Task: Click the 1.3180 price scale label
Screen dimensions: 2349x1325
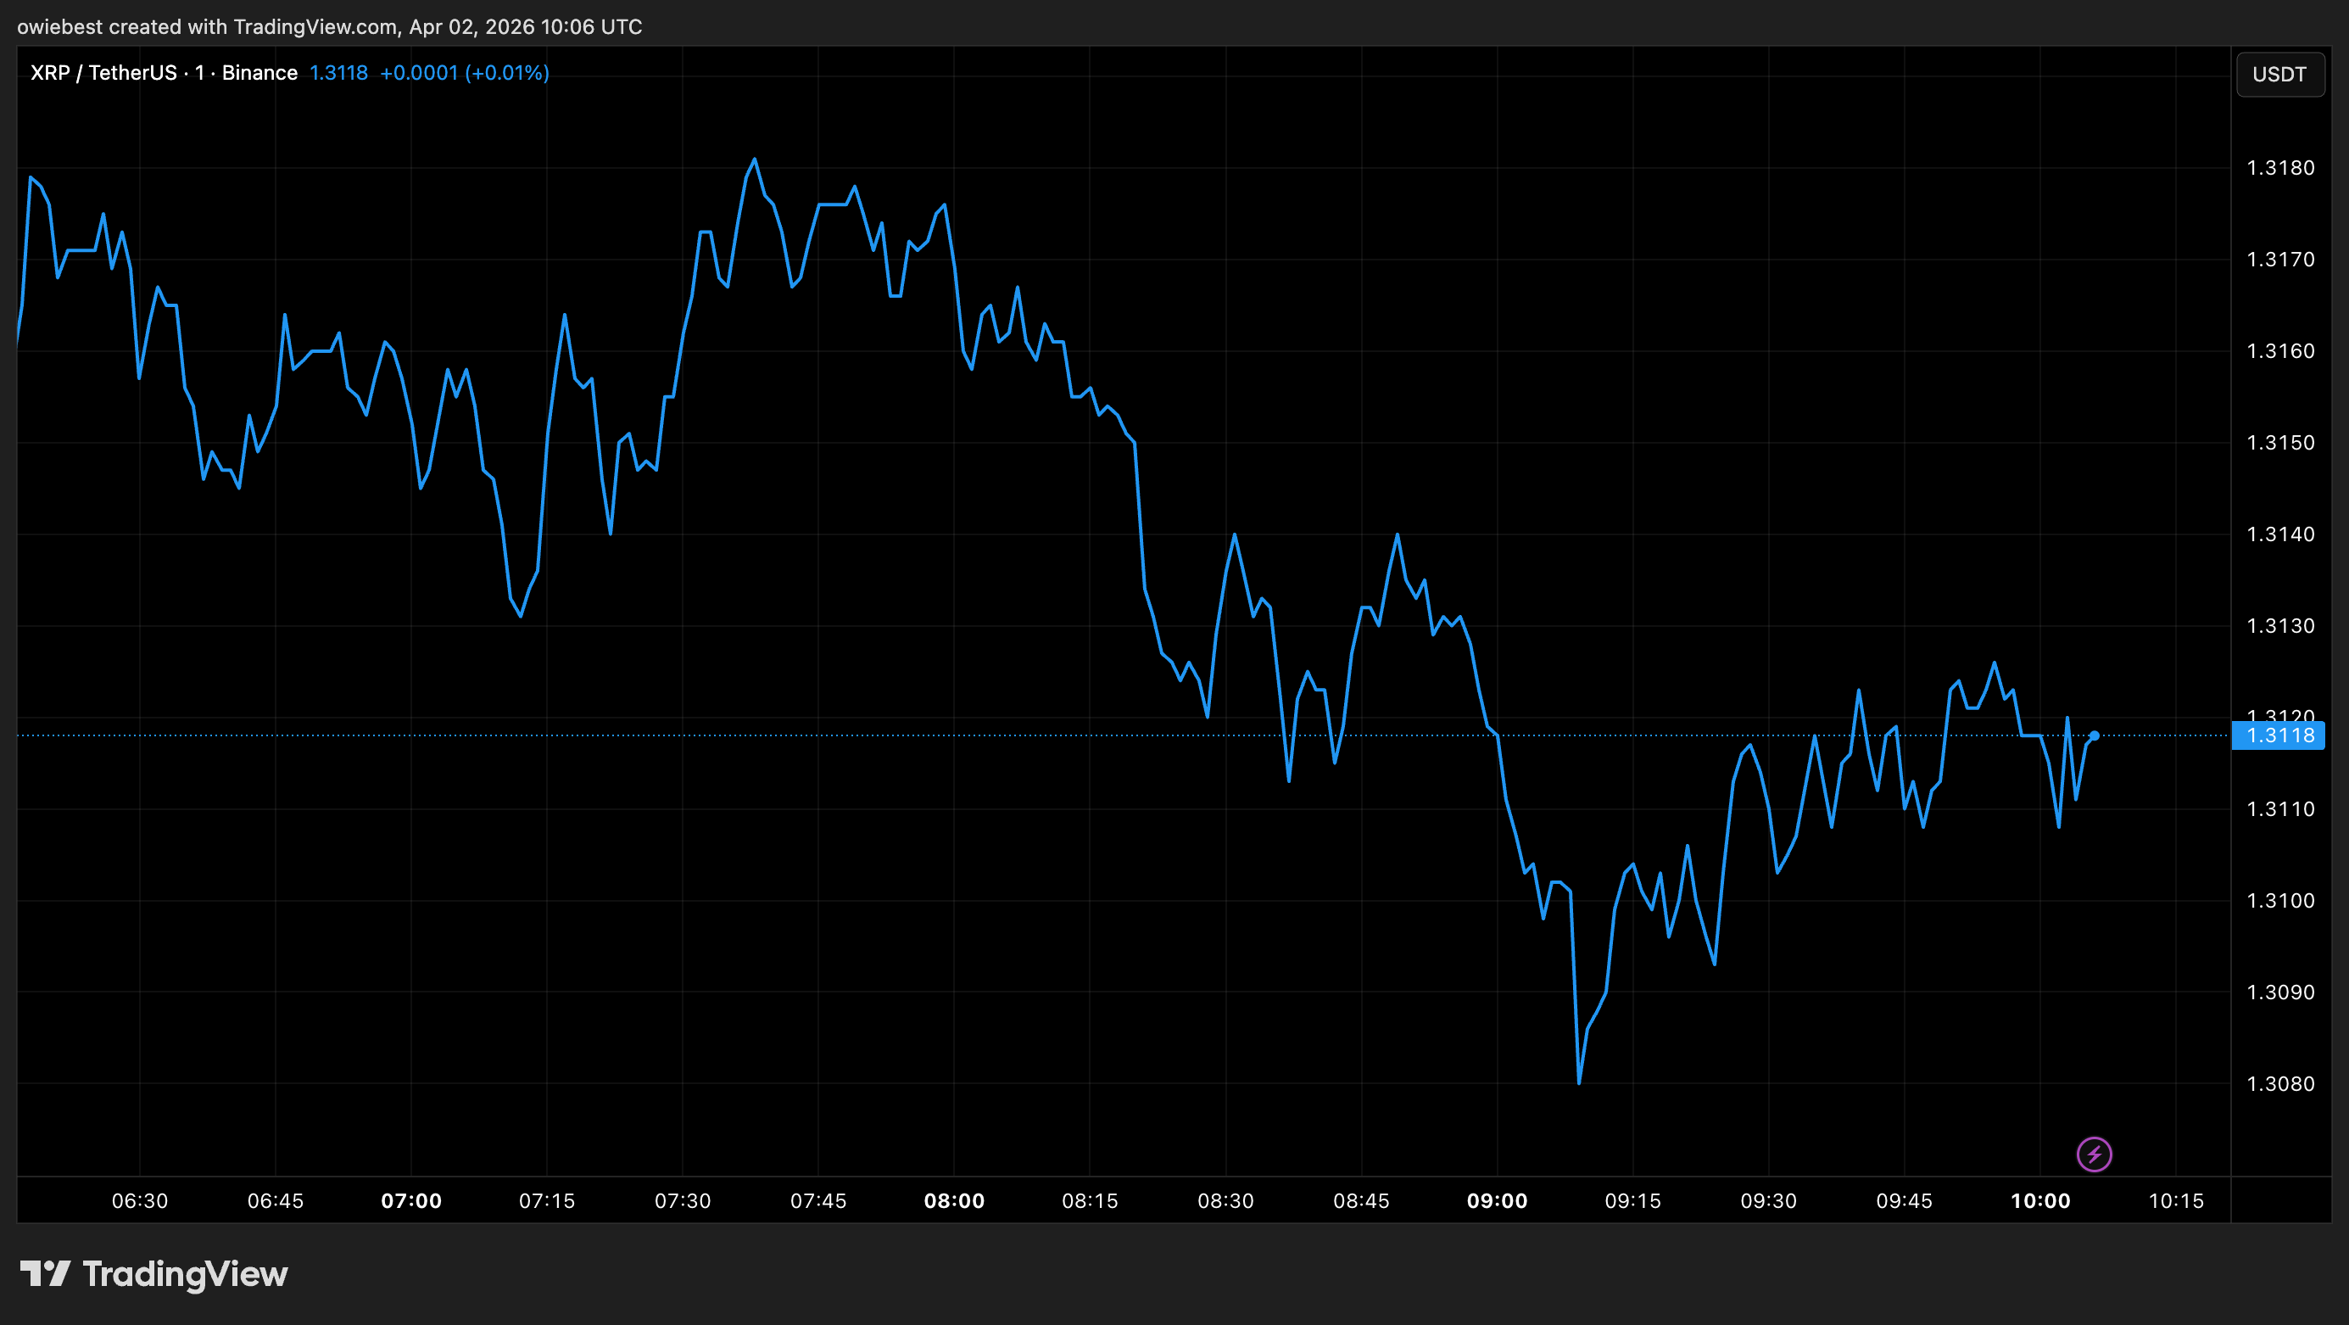Action: click(2279, 168)
